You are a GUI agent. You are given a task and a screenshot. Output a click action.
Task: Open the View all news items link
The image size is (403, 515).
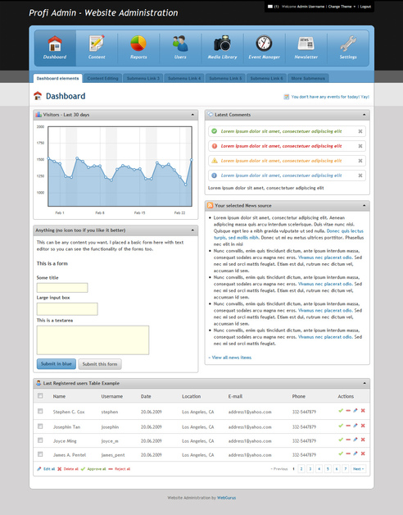click(230, 358)
